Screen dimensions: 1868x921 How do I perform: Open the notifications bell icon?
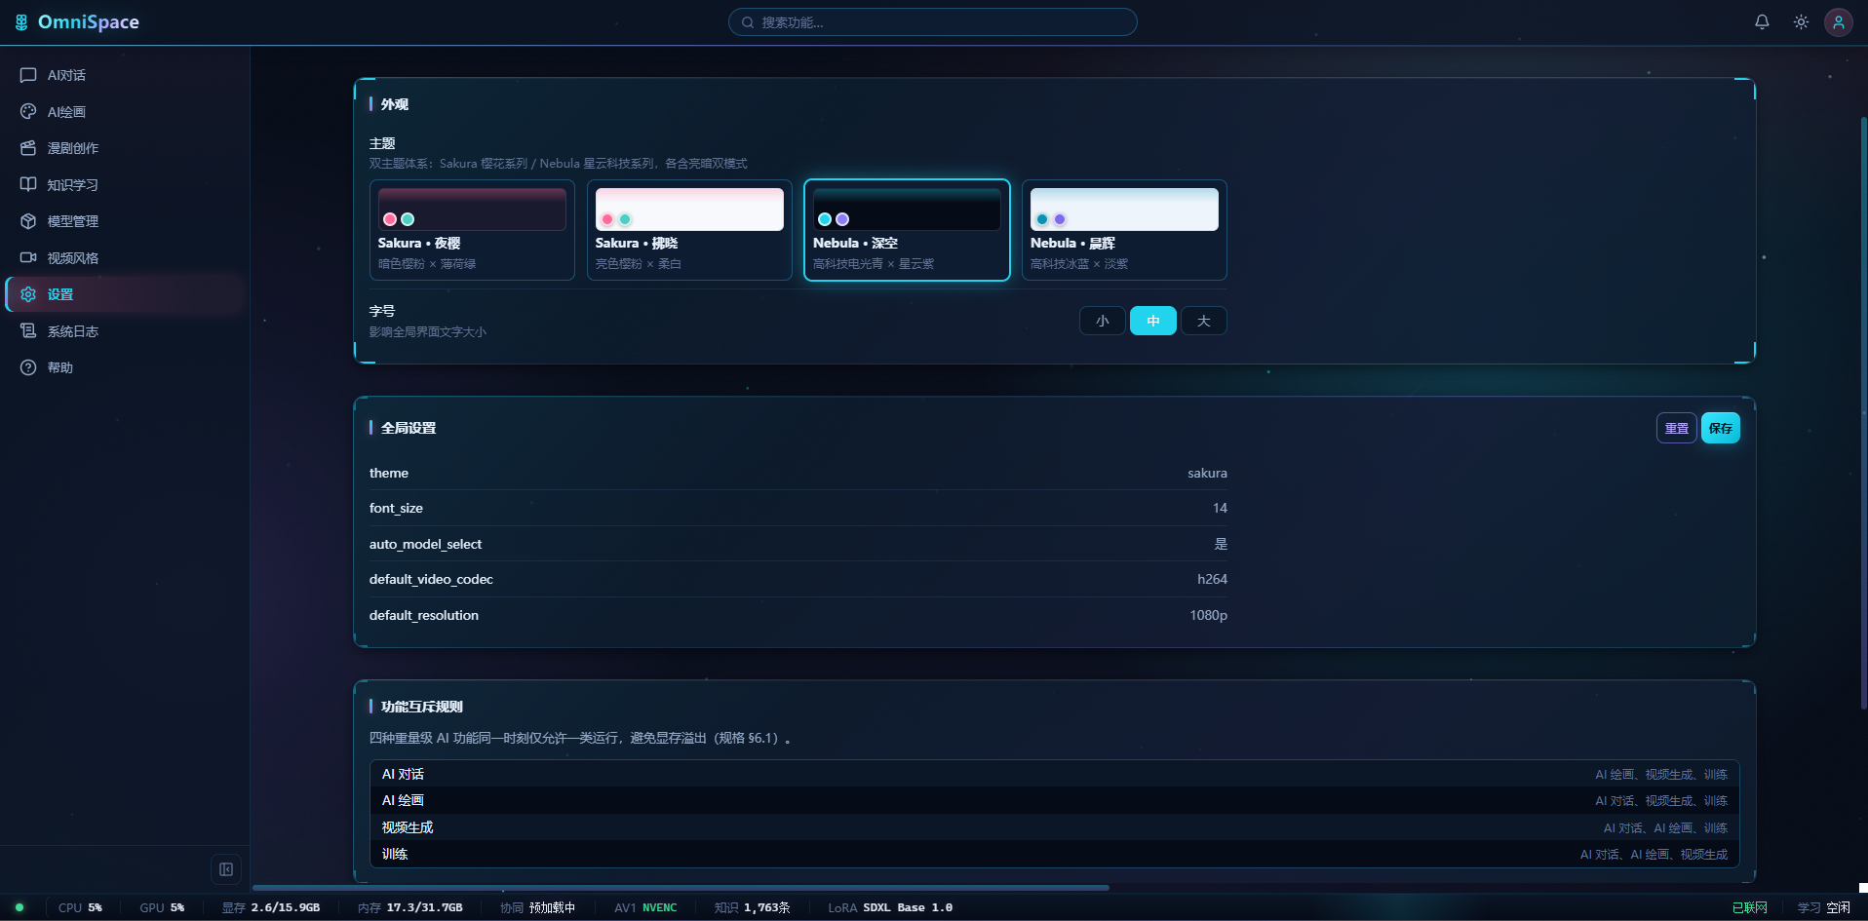tap(1762, 21)
